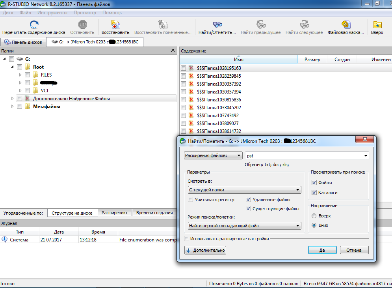Viewport: 392px width, 288px height.
Task: Select the Вверх direction radio button
Action: [x=314, y=216]
